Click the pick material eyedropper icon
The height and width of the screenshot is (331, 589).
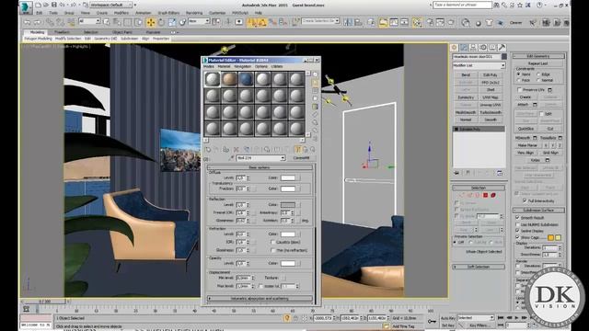(231, 158)
